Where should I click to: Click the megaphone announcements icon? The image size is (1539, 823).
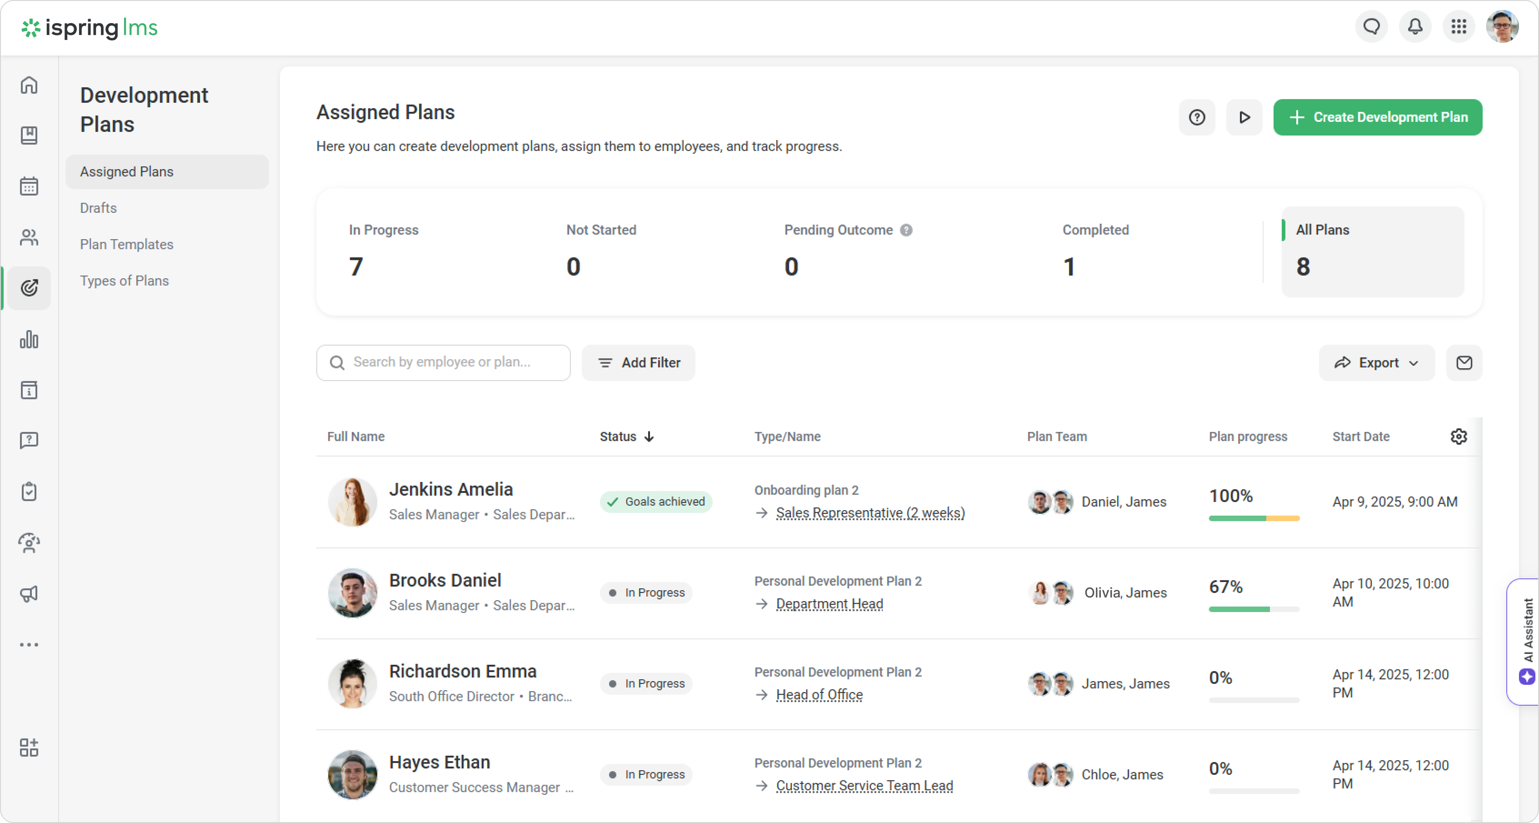click(x=29, y=593)
